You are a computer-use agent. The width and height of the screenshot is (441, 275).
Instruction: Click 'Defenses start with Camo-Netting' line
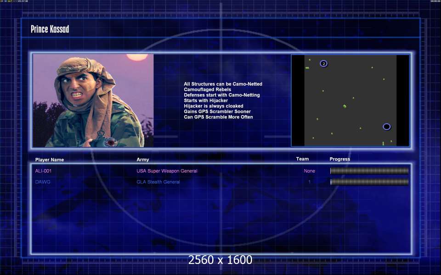click(x=221, y=95)
